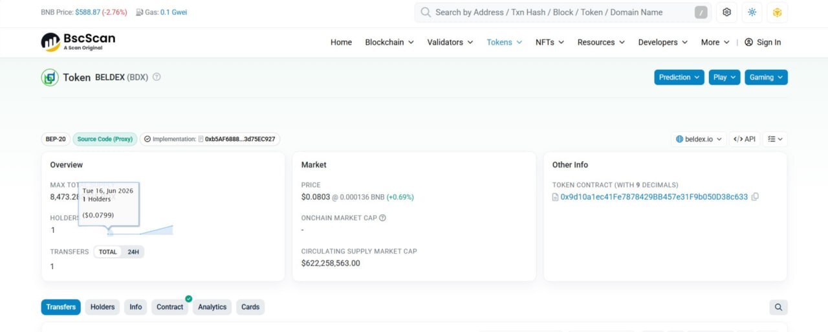Image resolution: width=828 pixels, height=332 pixels.
Task: Click the Market card heading
Action: tap(314, 165)
